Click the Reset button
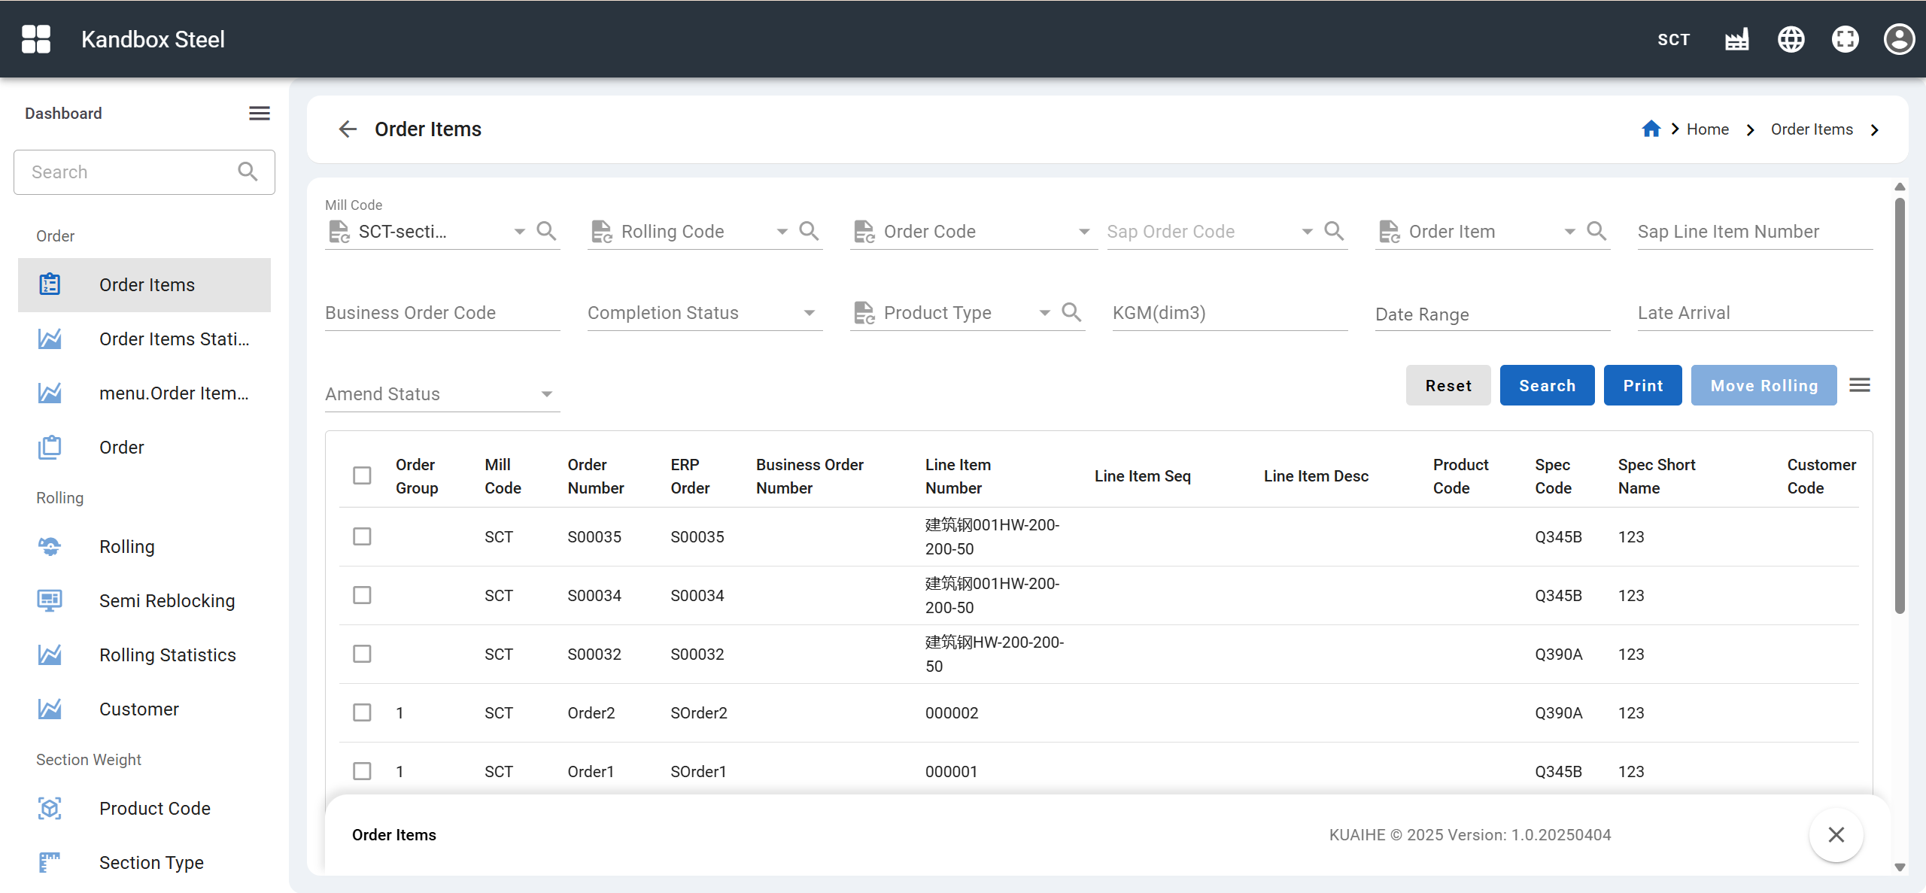 point(1448,385)
